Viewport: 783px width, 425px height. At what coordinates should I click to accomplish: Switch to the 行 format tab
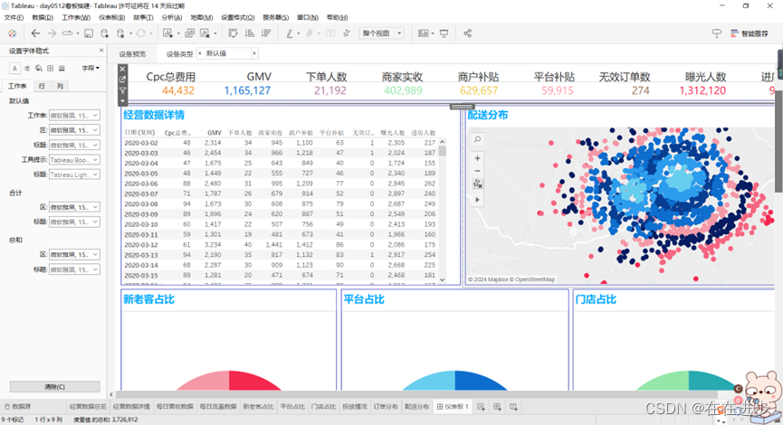(42, 86)
